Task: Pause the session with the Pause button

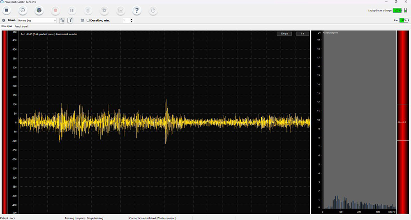Action: (72, 10)
